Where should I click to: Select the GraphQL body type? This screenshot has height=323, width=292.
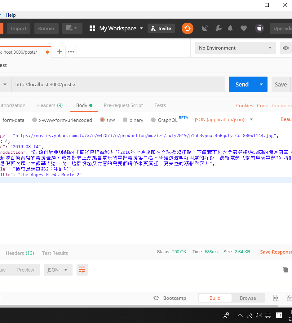pyautogui.click(x=164, y=120)
